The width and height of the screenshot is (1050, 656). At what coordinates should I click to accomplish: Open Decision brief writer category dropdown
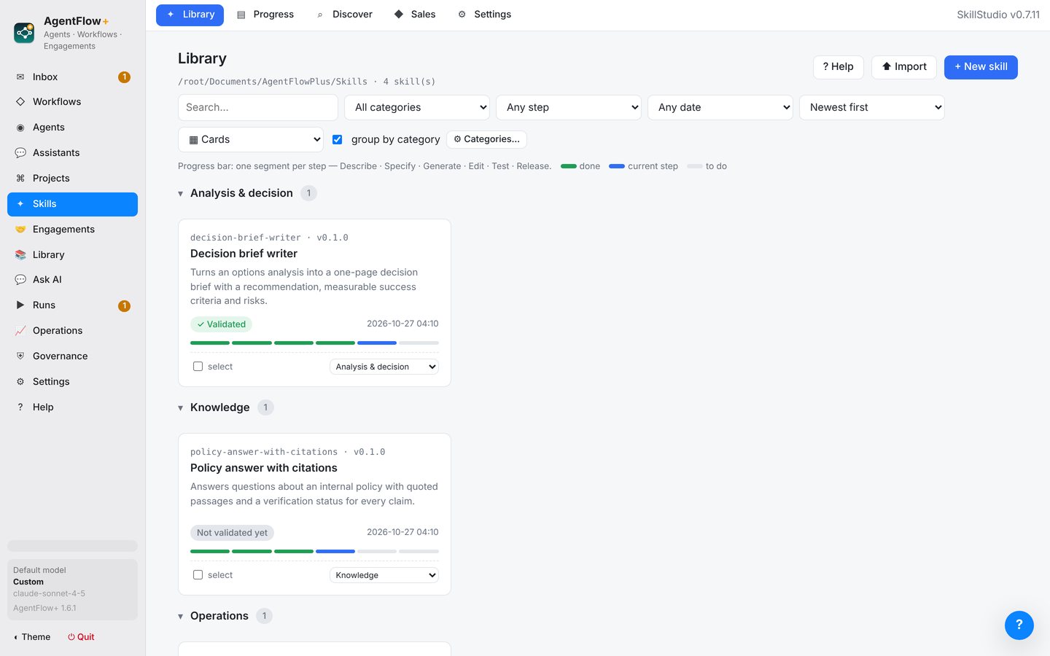pyautogui.click(x=384, y=367)
